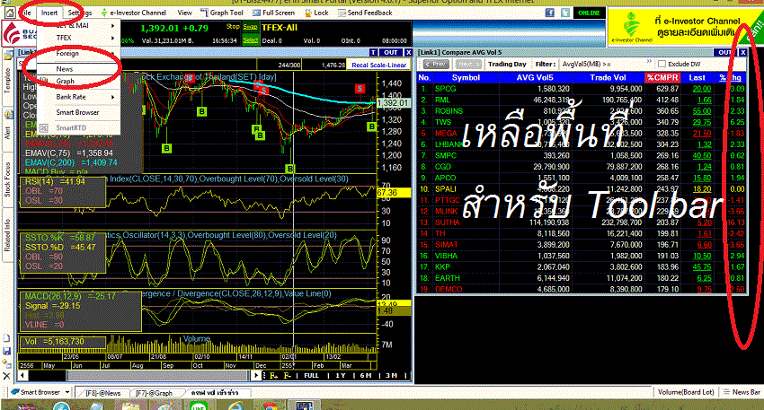This screenshot has width=764, height=410.
Task: Click Send Feedback in the toolbar
Action: pos(365,13)
